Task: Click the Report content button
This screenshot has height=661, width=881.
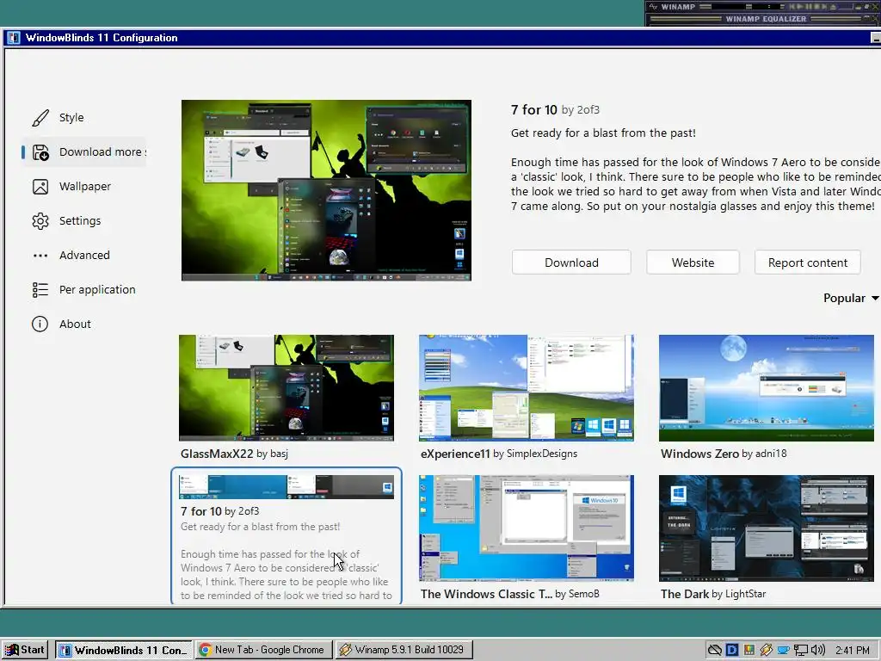Action: click(x=807, y=263)
